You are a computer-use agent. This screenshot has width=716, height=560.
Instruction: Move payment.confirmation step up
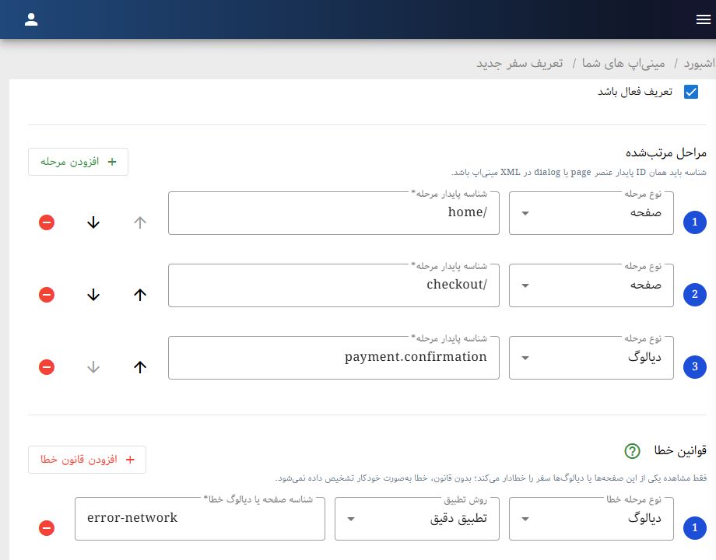[x=140, y=367]
